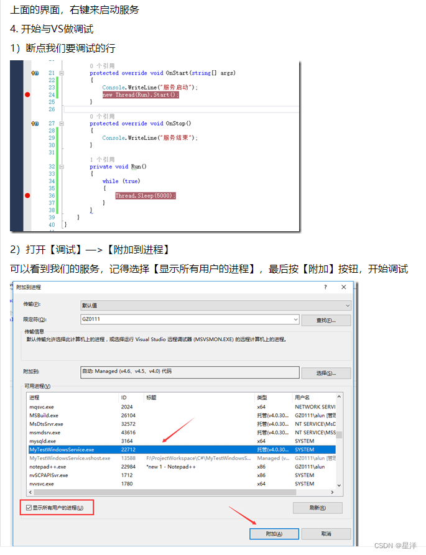Select the nvvsvc.exe process row

pyautogui.click(x=182, y=484)
